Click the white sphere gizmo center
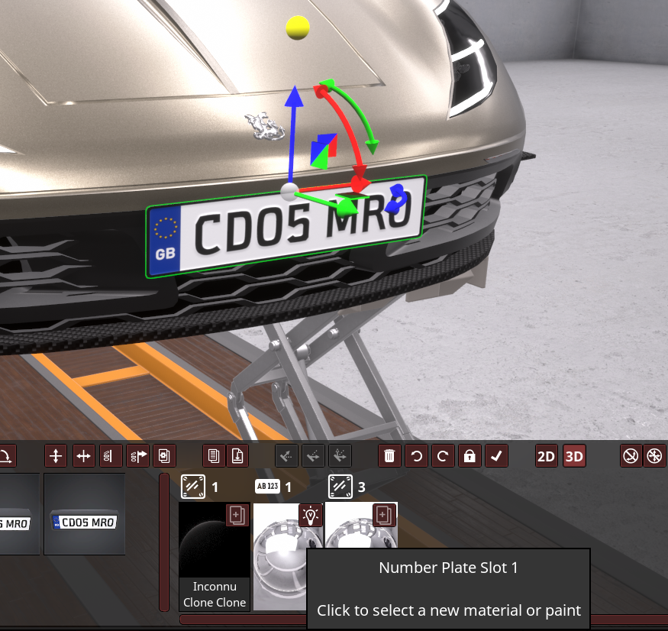668x631 pixels. point(289,192)
